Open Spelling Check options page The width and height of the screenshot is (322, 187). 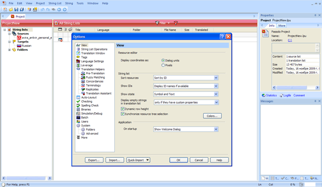click(90, 105)
